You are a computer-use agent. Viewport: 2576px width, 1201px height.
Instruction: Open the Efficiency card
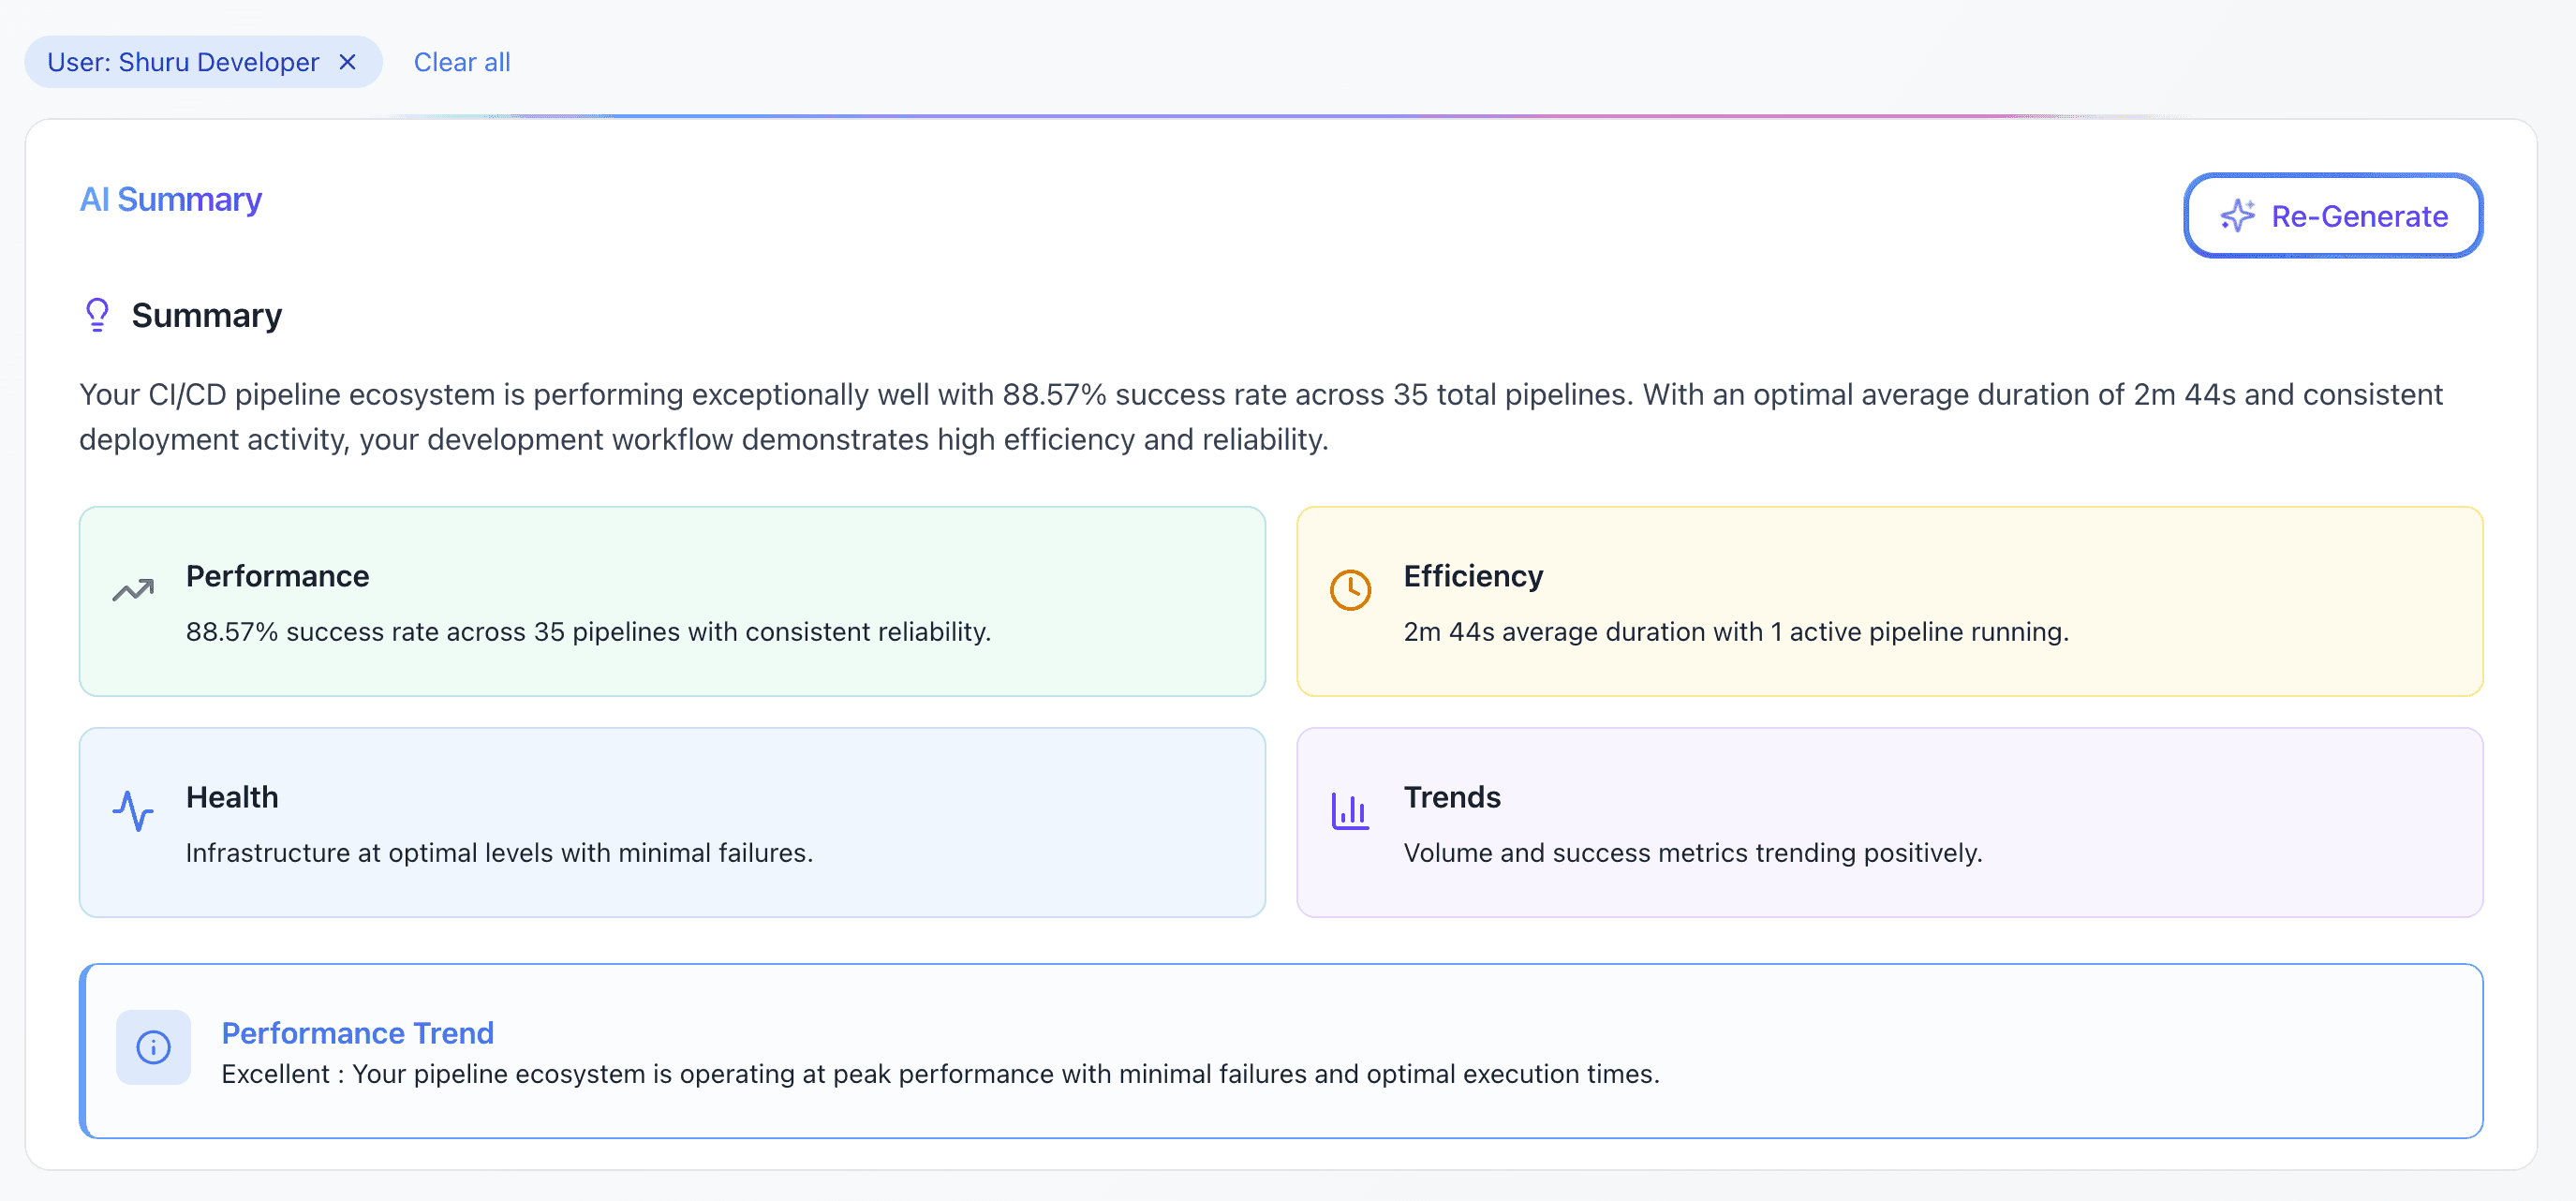[1889, 601]
